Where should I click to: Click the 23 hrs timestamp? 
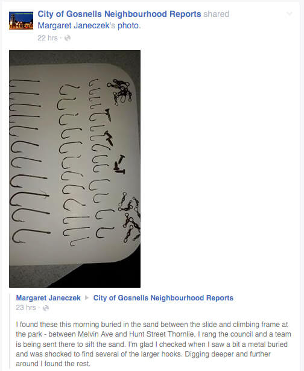click(x=26, y=308)
